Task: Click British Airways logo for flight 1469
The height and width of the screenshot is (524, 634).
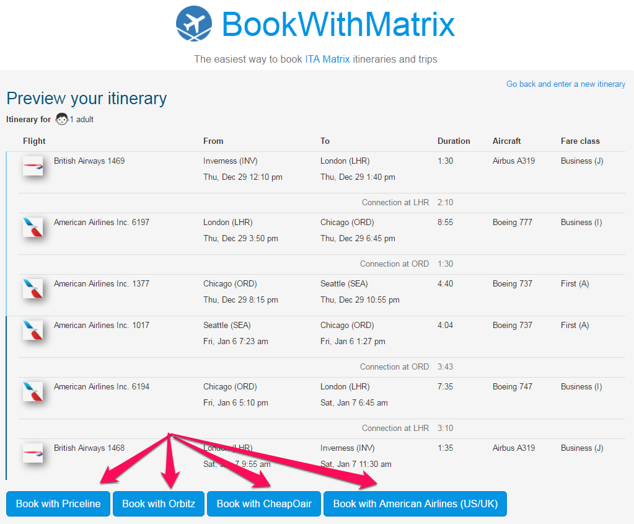Action: [x=33, y=166]
